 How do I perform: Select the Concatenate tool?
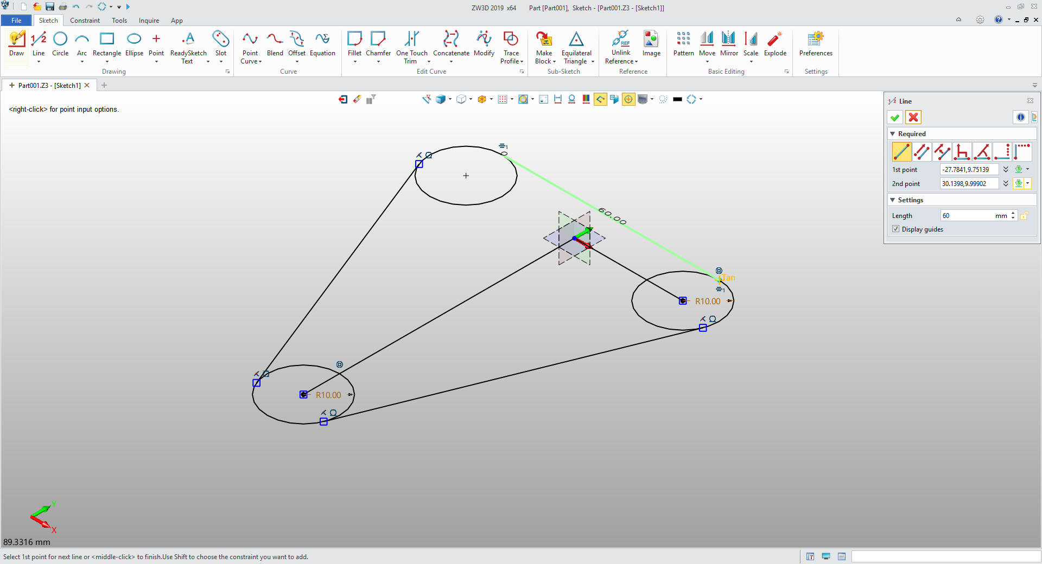point(451,44)
